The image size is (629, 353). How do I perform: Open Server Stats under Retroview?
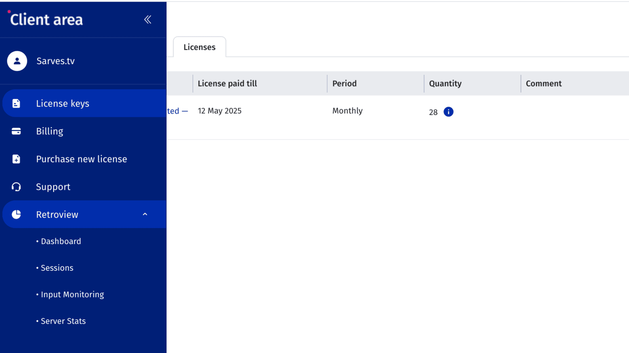63,321
